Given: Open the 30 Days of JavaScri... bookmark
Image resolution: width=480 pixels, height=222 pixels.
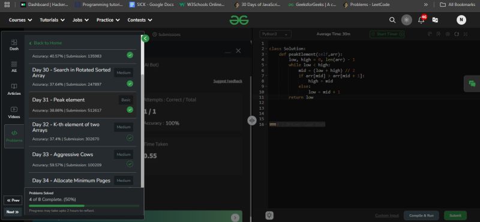Looking at the screenshot, I should pyautogui.click(x=257, y=5).
